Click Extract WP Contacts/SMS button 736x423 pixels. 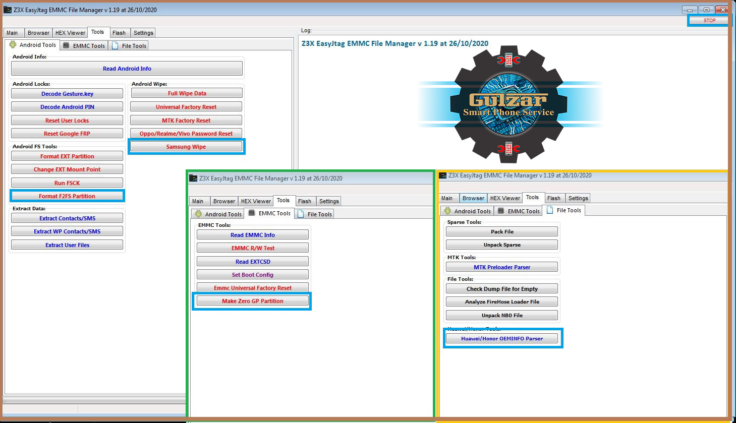[x=67, y=231]
